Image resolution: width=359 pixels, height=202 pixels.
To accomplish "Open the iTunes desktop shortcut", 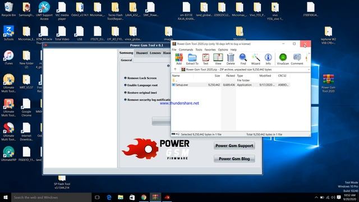I will (x=8, y=57).
